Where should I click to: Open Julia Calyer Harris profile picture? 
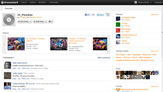7,65
